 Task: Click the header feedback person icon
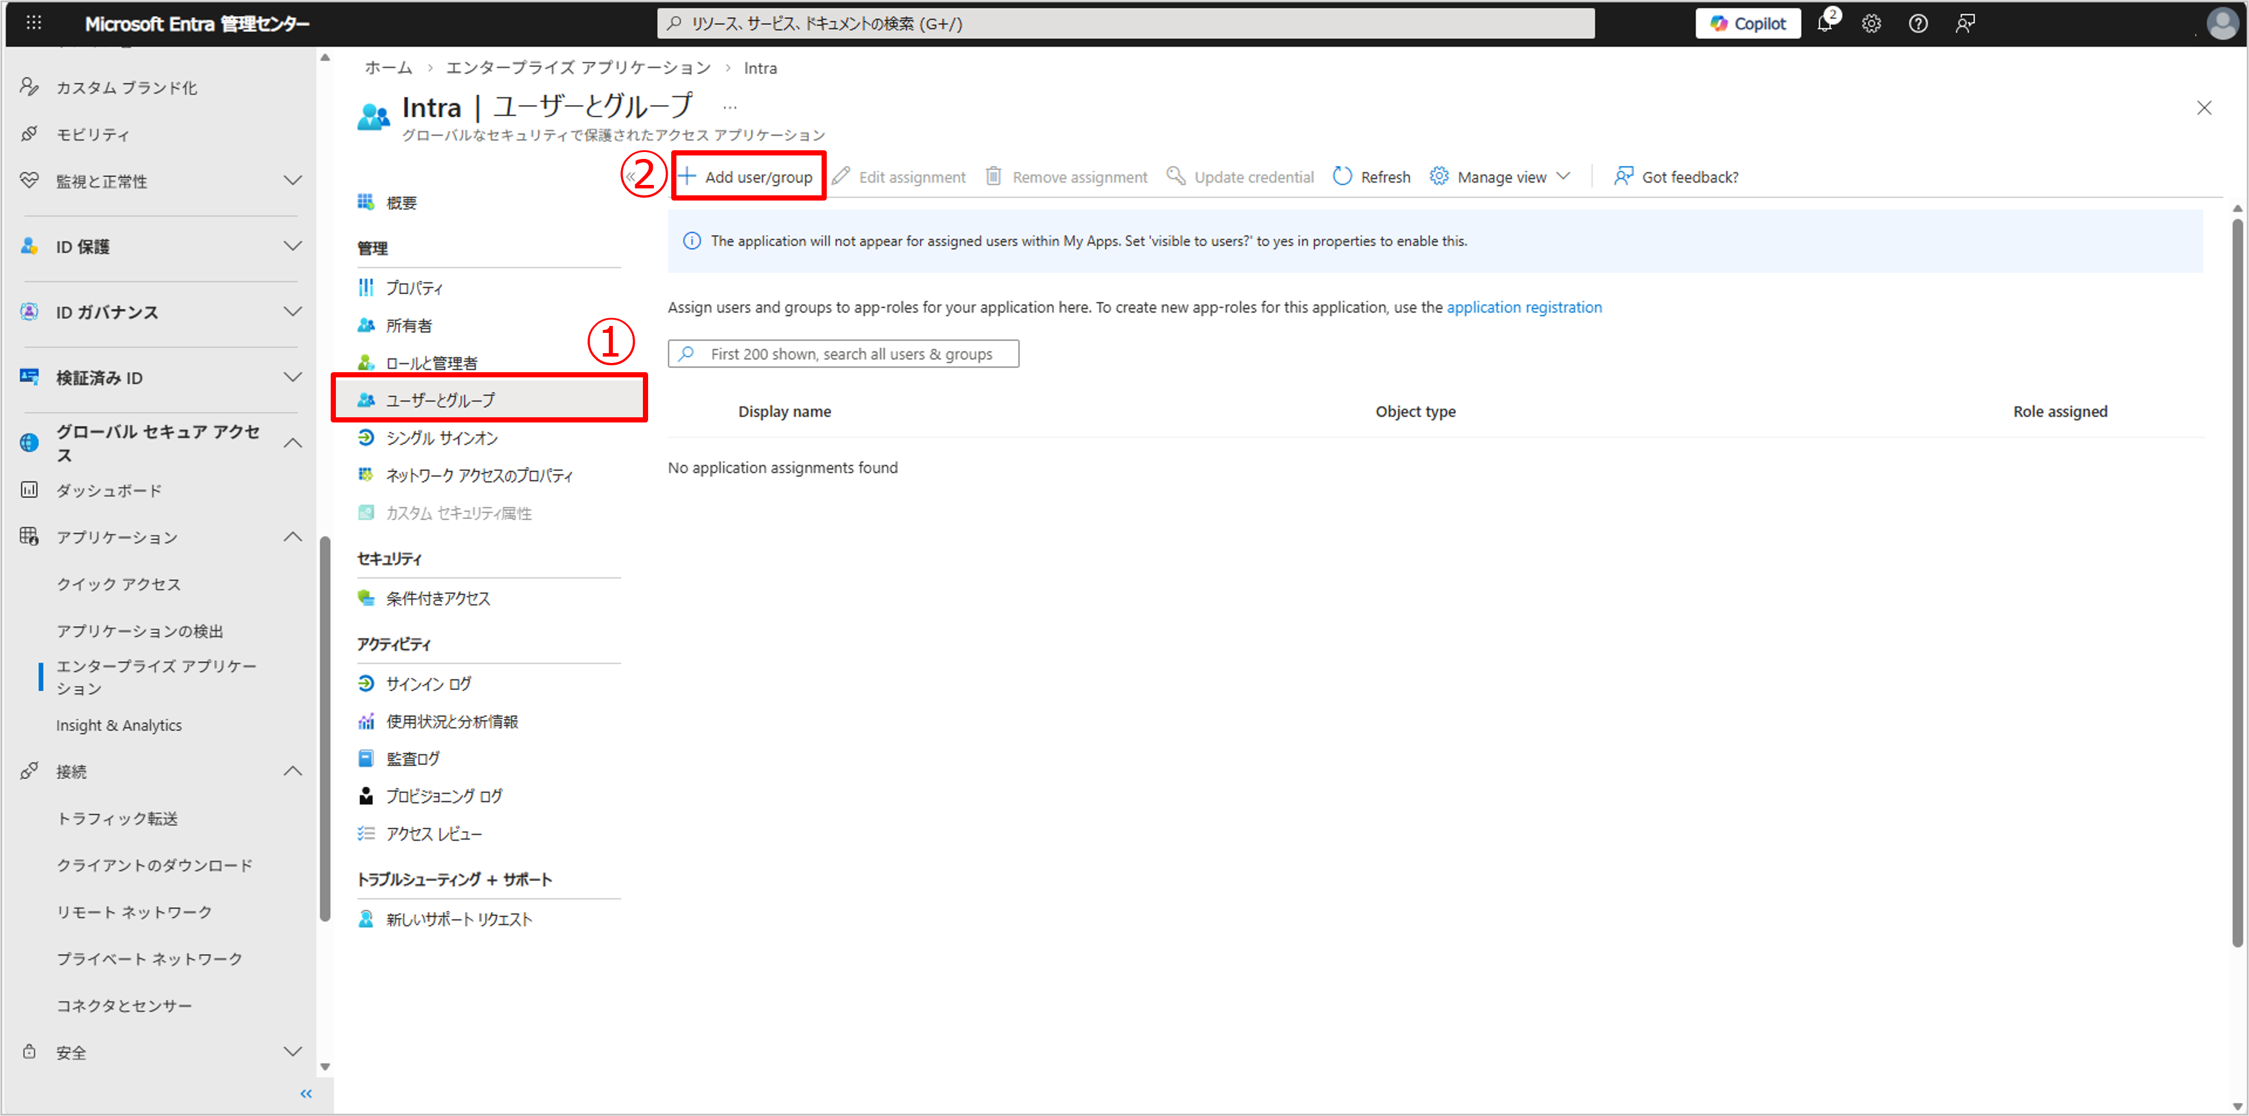tap(1965, 24)
